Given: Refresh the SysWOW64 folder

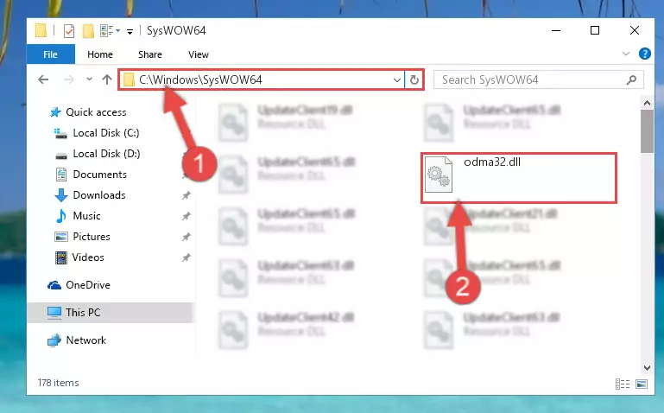Looking at the screenshot, I should point(414,79).
